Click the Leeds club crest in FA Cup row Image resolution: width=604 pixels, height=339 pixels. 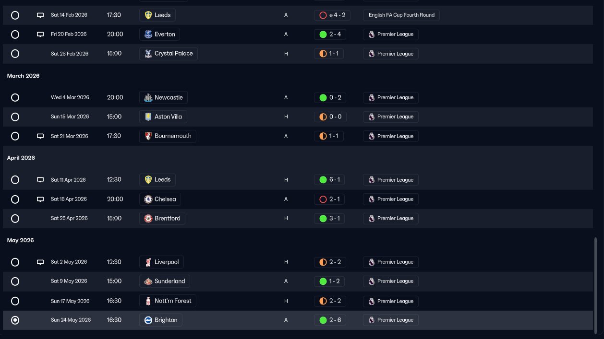pos(148,15)
